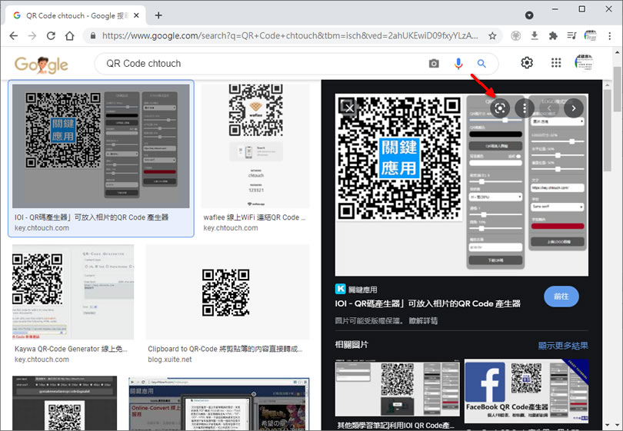Open the 瞭解詳情 link
Image resolution: width=623 pixels, height=431 pixels.
tap(423, 320)
